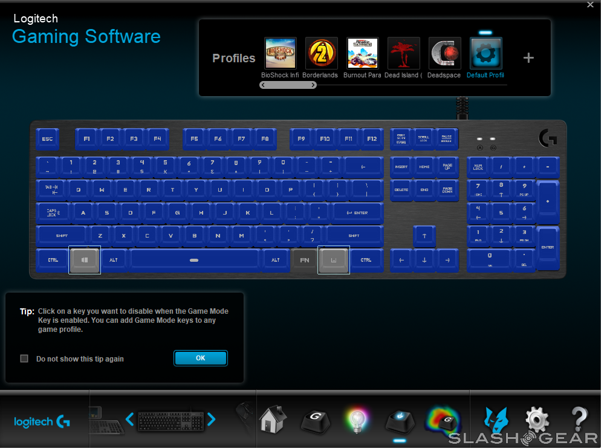
Task: Disable the Print Screen key
Action: (x=401, y=138)
